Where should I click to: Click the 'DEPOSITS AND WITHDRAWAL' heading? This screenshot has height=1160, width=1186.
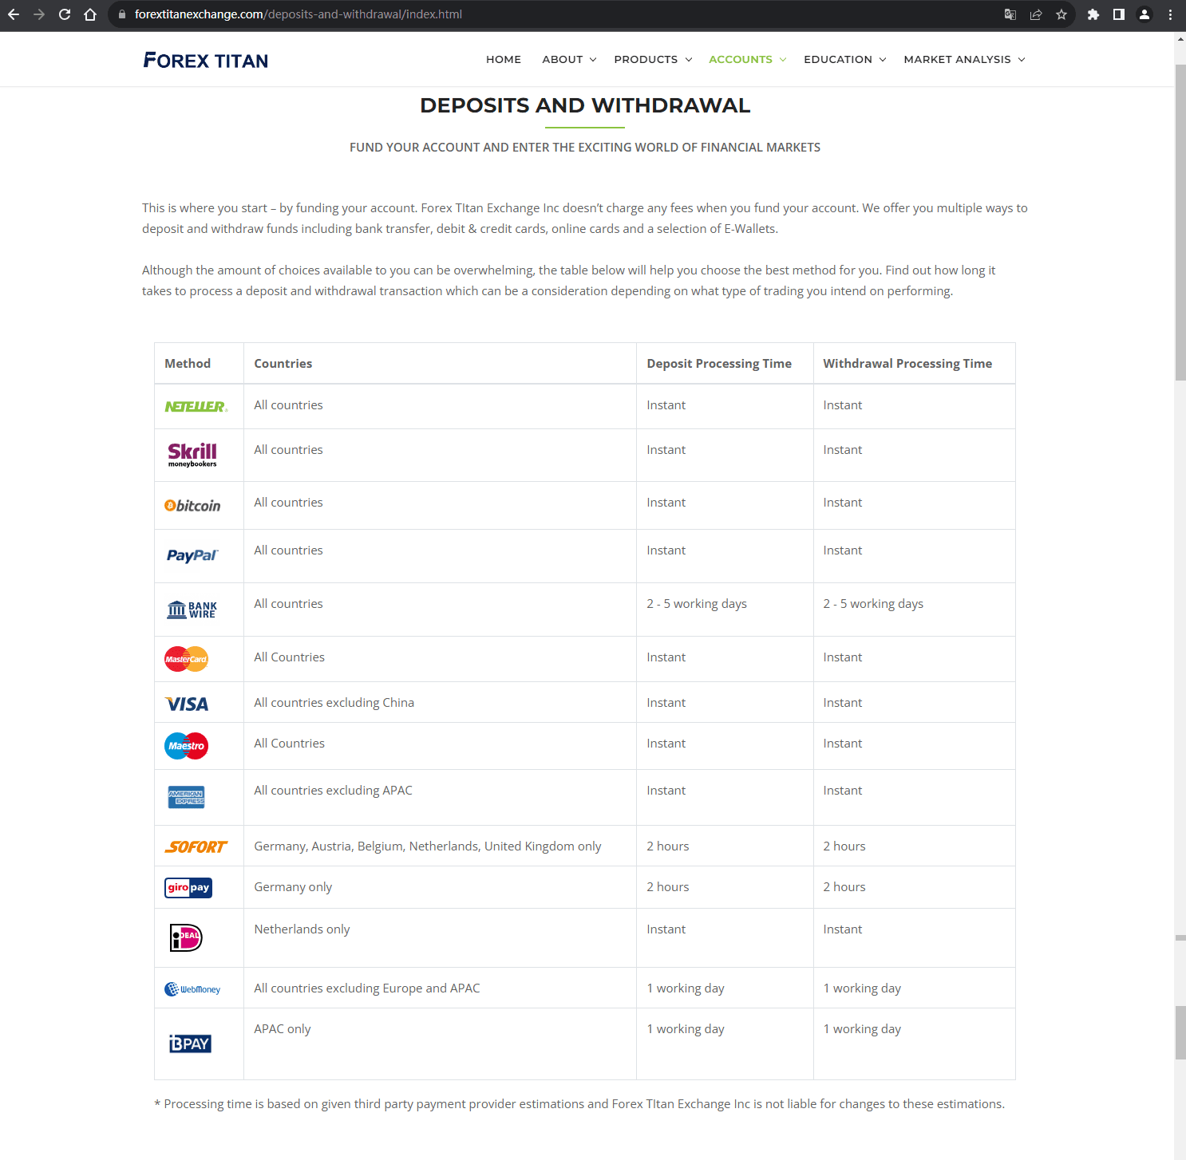585,105
